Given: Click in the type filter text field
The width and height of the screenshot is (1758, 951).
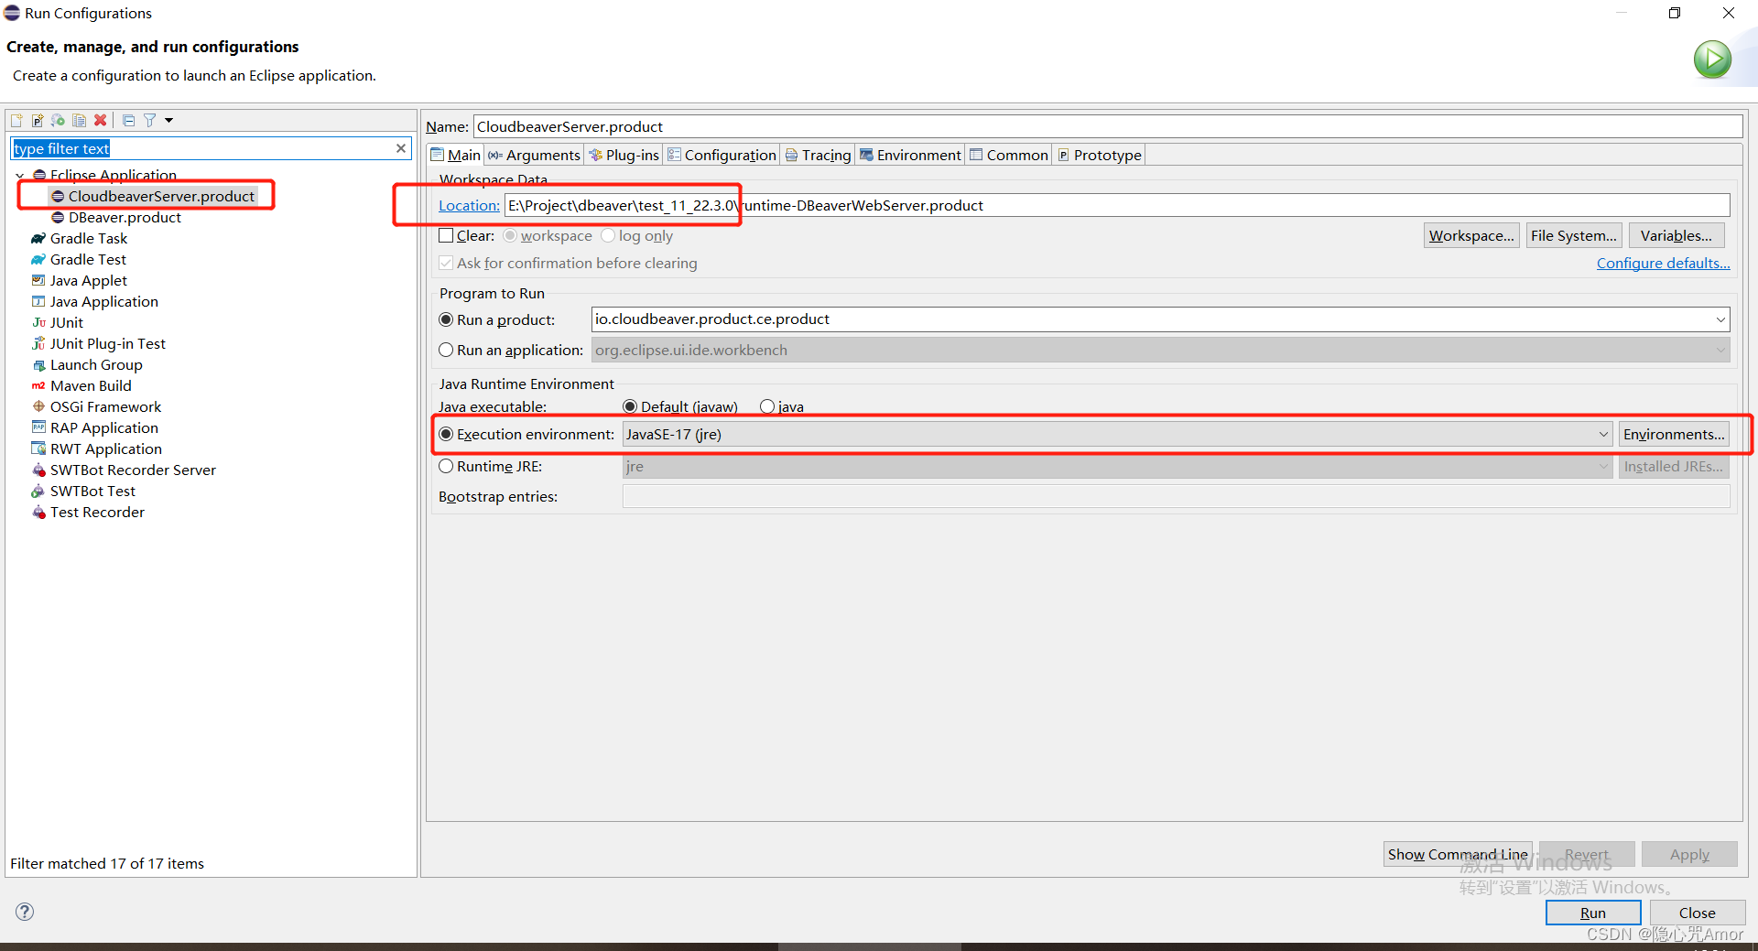Looking at the screenshot, I should 201,148.
